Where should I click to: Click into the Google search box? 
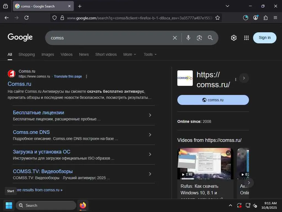point(110,38)
